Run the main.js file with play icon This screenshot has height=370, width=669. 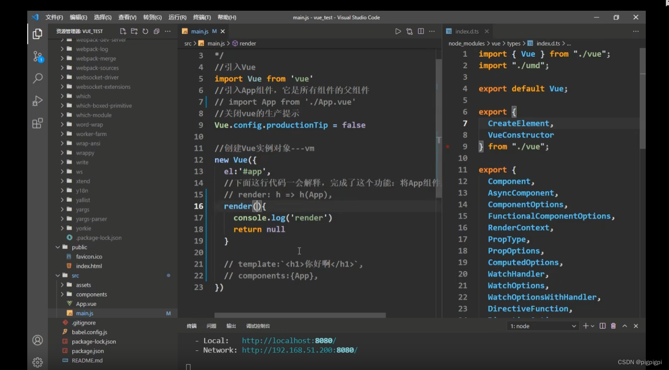point(398,31)
